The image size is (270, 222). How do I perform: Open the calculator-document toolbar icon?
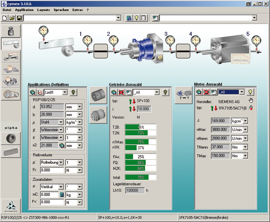[129, 18]
